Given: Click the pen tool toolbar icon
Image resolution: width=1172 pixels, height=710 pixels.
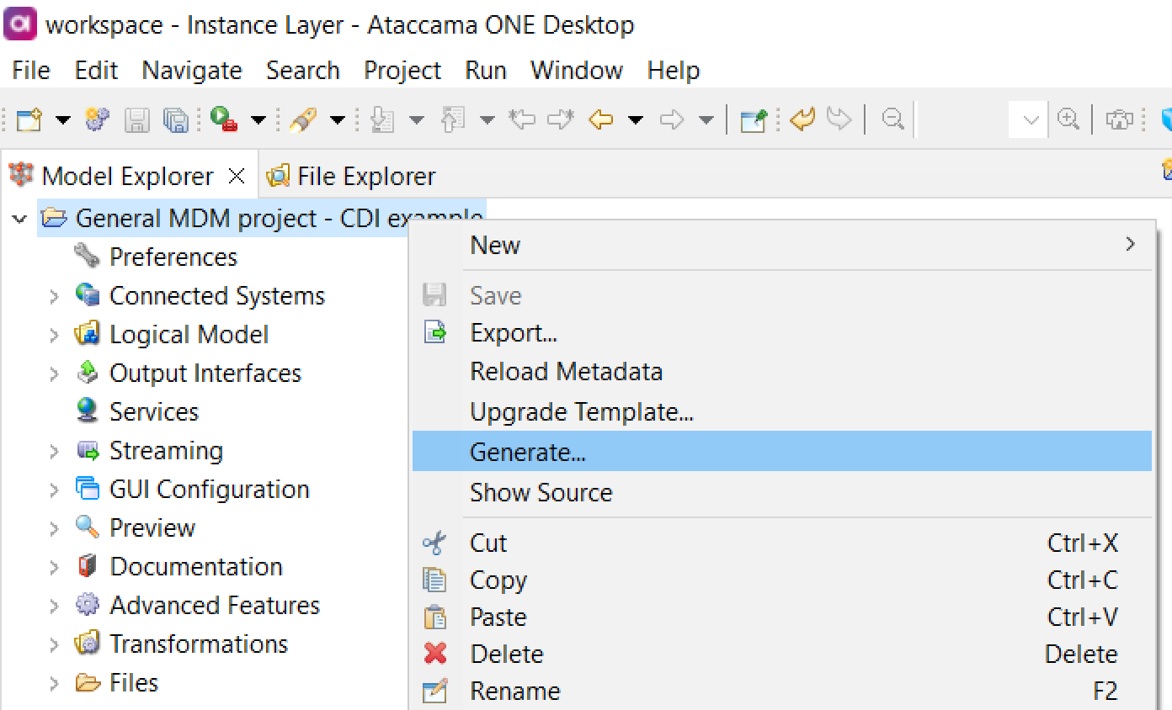Looking at the screenshot, I should pyautogui.click(x=302, y=120).
